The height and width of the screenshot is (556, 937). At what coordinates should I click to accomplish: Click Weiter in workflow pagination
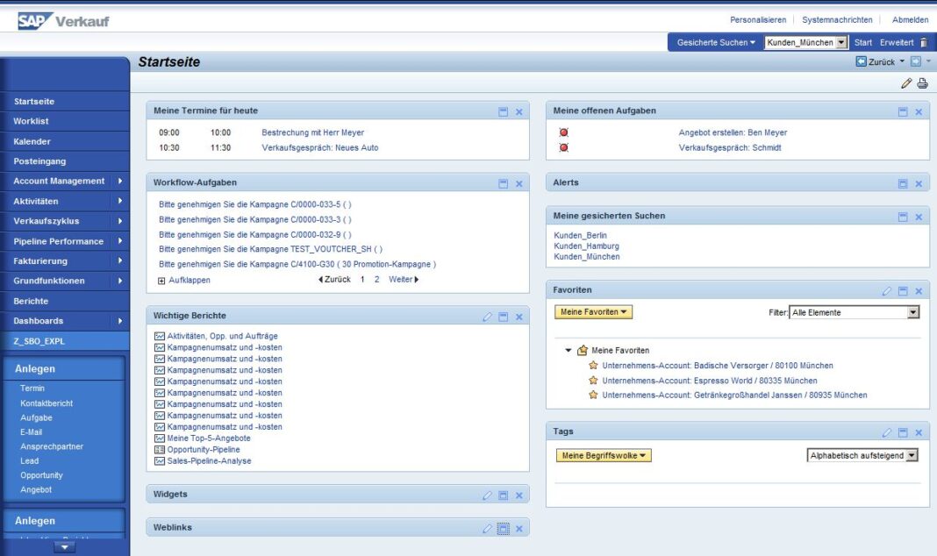[404, 280]
